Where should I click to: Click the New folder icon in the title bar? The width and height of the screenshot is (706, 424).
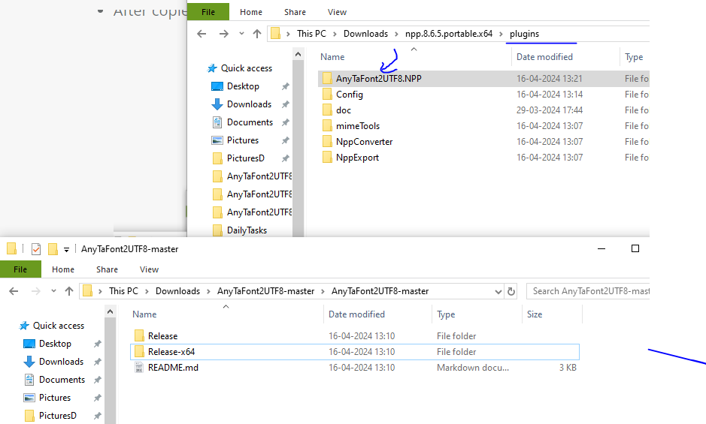[x=53, y=249]
